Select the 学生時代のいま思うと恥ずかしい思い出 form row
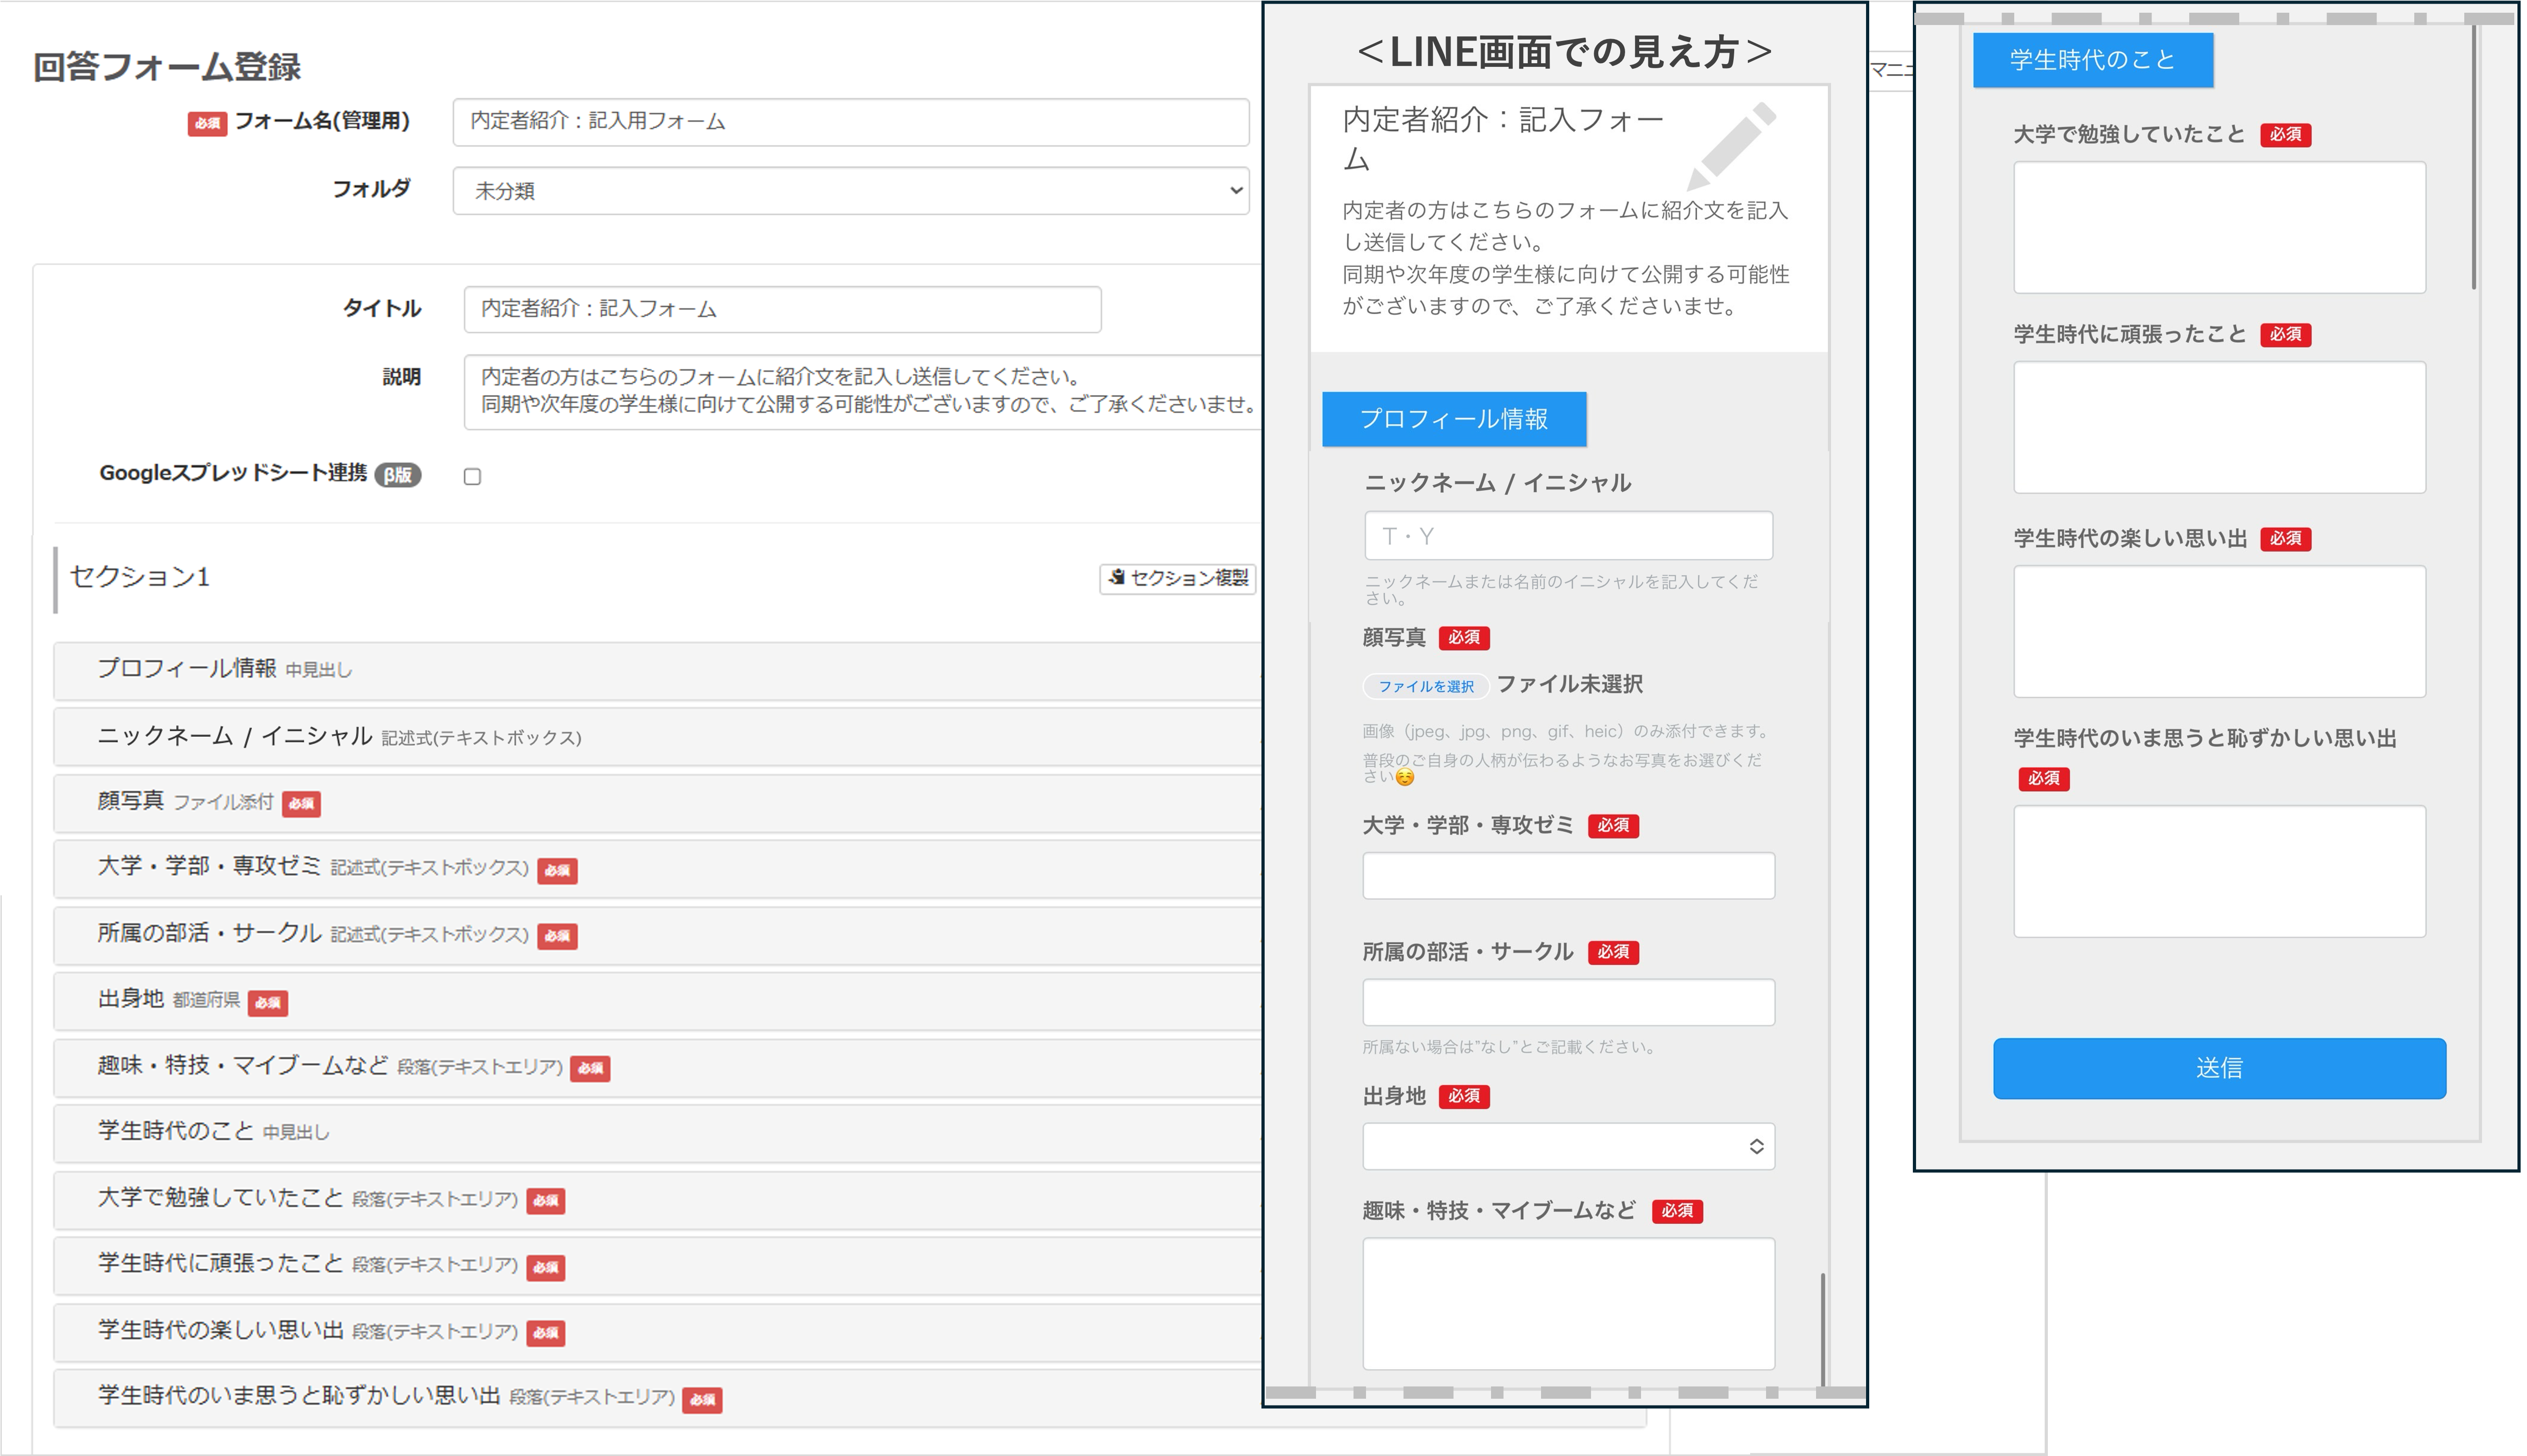The image size is (2527, 1456). pyautogui.click(x=657, y=1398)
